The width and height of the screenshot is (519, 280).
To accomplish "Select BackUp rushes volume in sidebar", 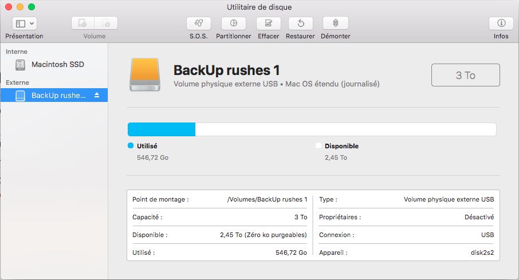I will [58, 95].
